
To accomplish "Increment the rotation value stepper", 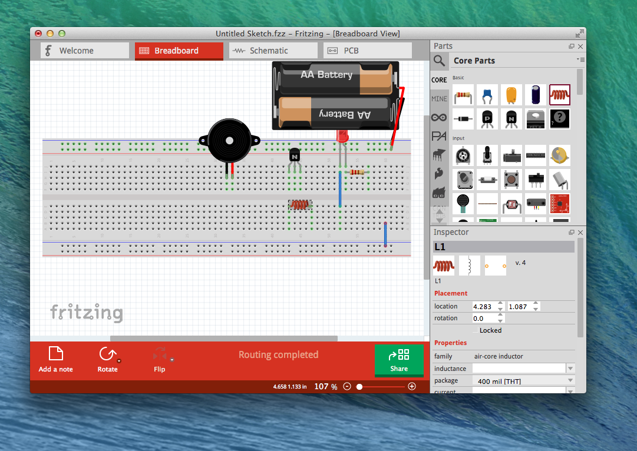I will 501,315.
